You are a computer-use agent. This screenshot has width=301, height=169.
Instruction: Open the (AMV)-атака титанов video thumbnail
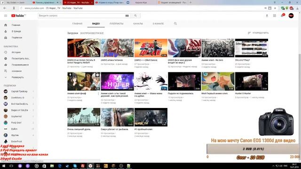(117, 48)
